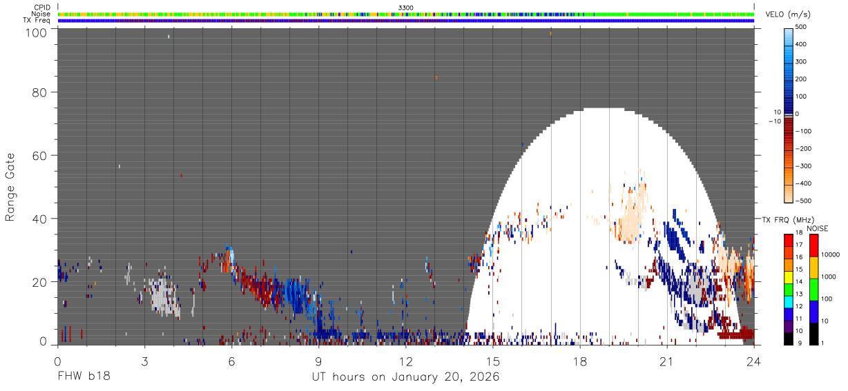
Task: Click the x-axis tick label 12
Action: [x=406, y=361]
